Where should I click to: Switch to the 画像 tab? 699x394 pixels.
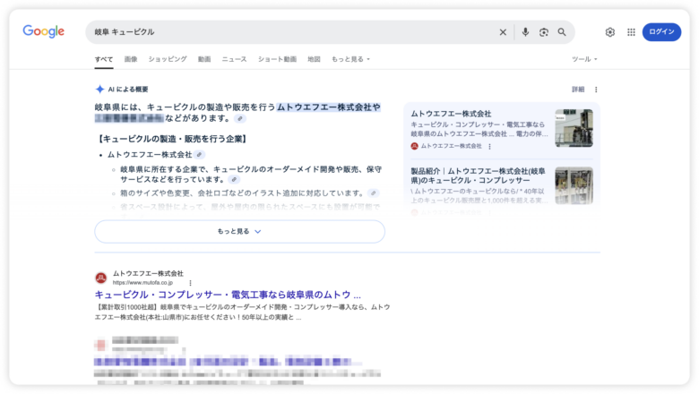(x=131, y=59)
